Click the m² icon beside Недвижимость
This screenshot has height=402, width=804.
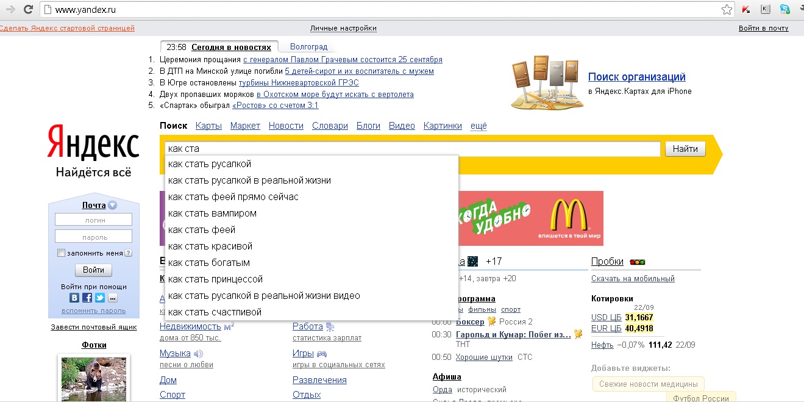[229, 326]
